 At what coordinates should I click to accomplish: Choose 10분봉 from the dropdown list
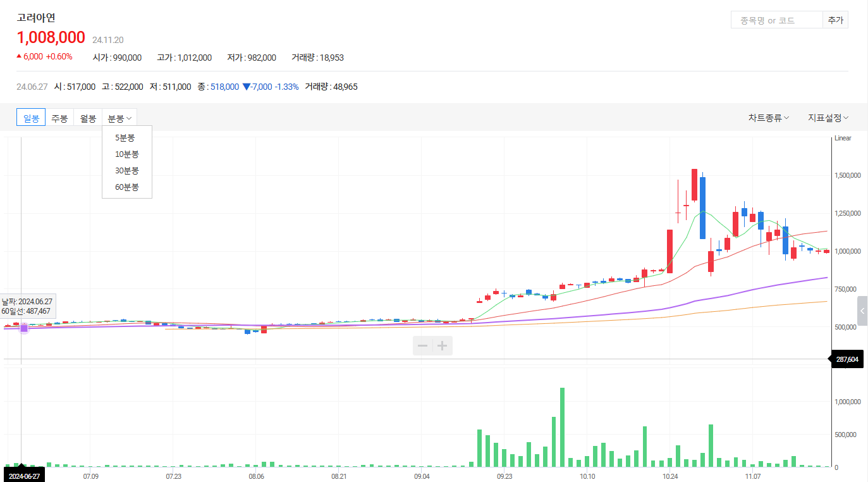[126, 154]
